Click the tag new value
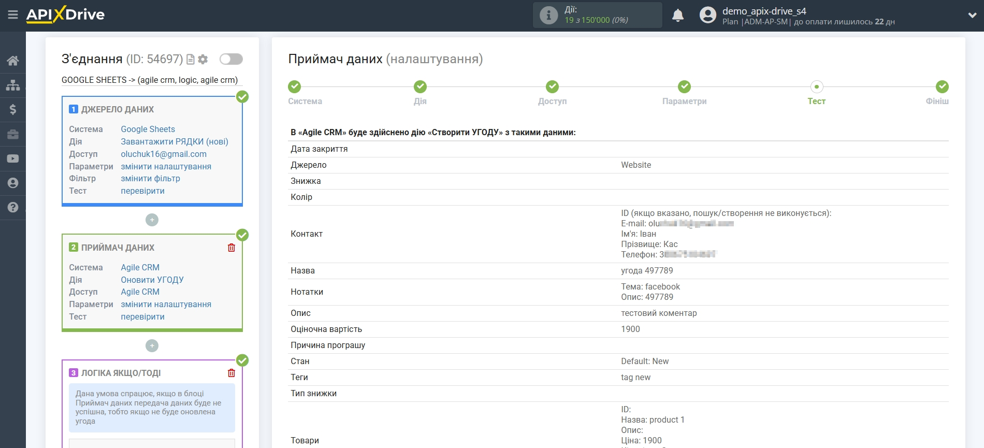Screen dimensions: 984x448 pyautogui.click(x=635, y=377)
